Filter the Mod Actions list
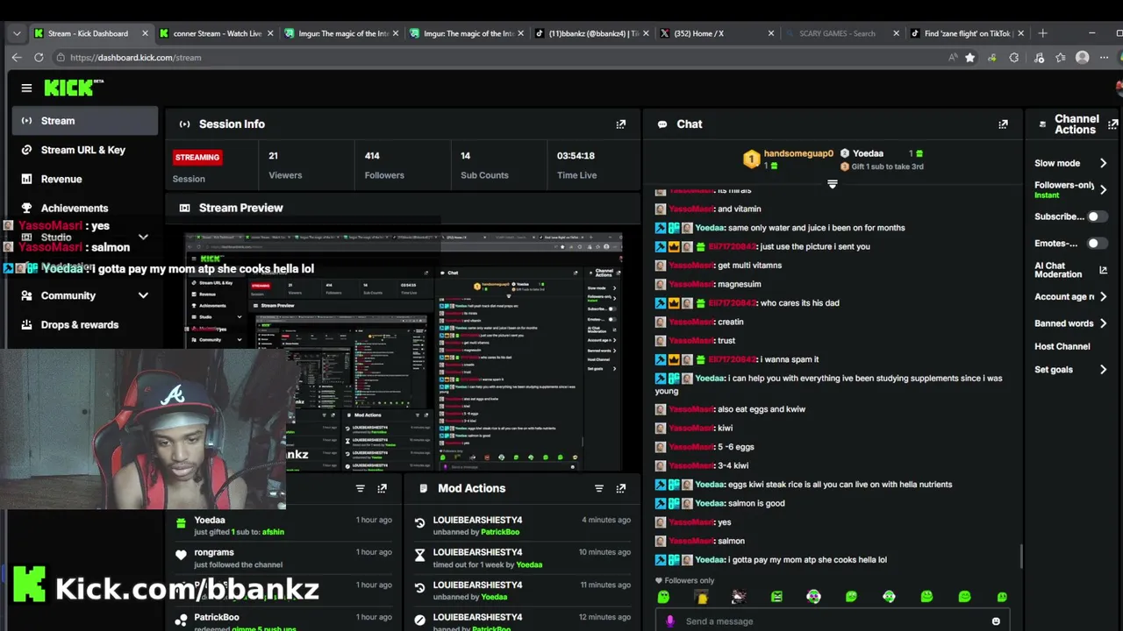 click(x=599, y=488)
